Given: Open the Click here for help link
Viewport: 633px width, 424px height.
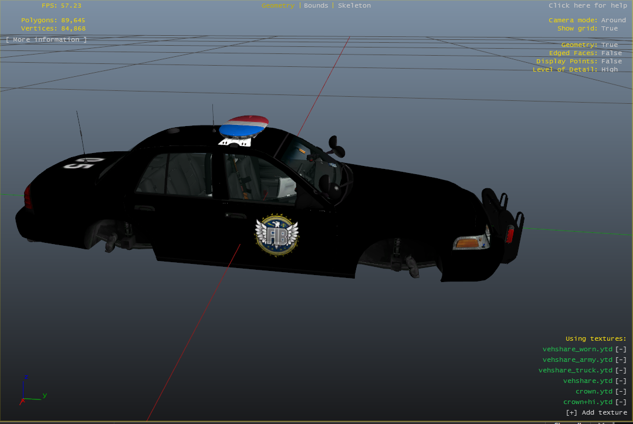Looking at the screenshot, I should [587, 5].
